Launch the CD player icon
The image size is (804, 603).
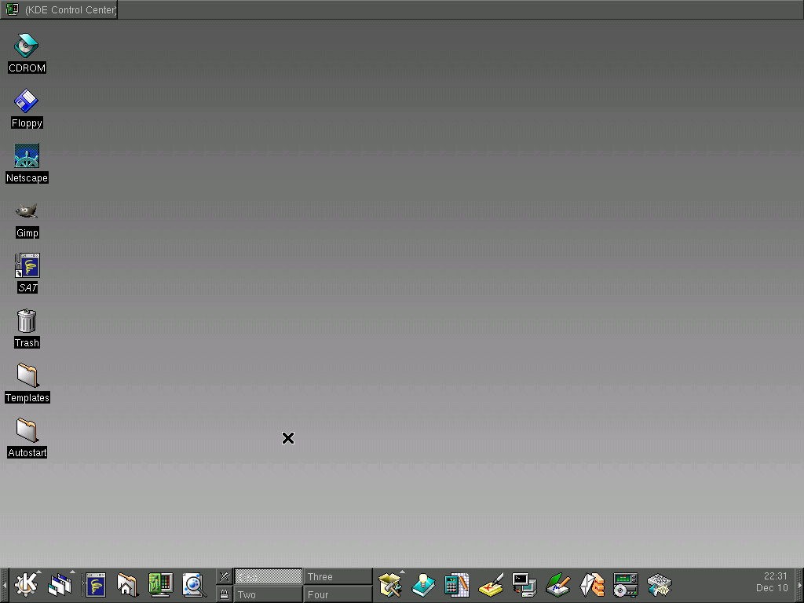[x=626, y=585]
